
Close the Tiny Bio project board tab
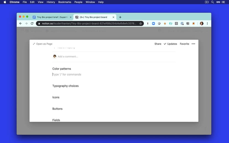coord(113,17)
